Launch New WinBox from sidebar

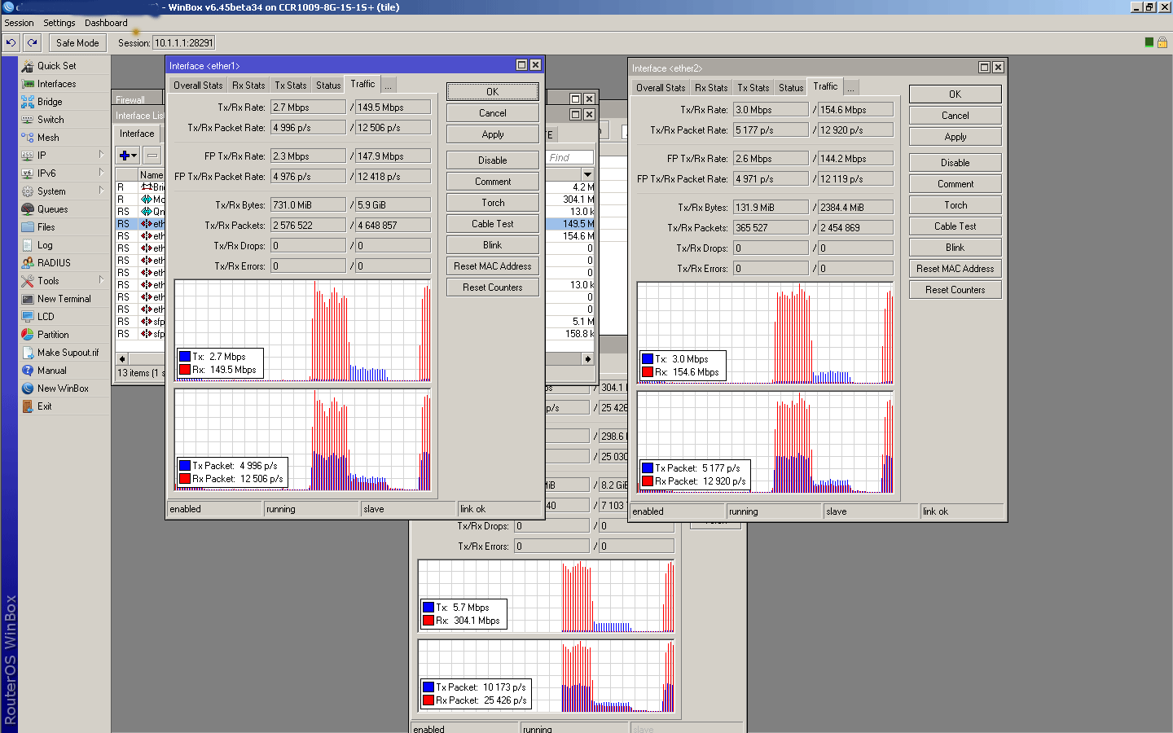[64, 388]
